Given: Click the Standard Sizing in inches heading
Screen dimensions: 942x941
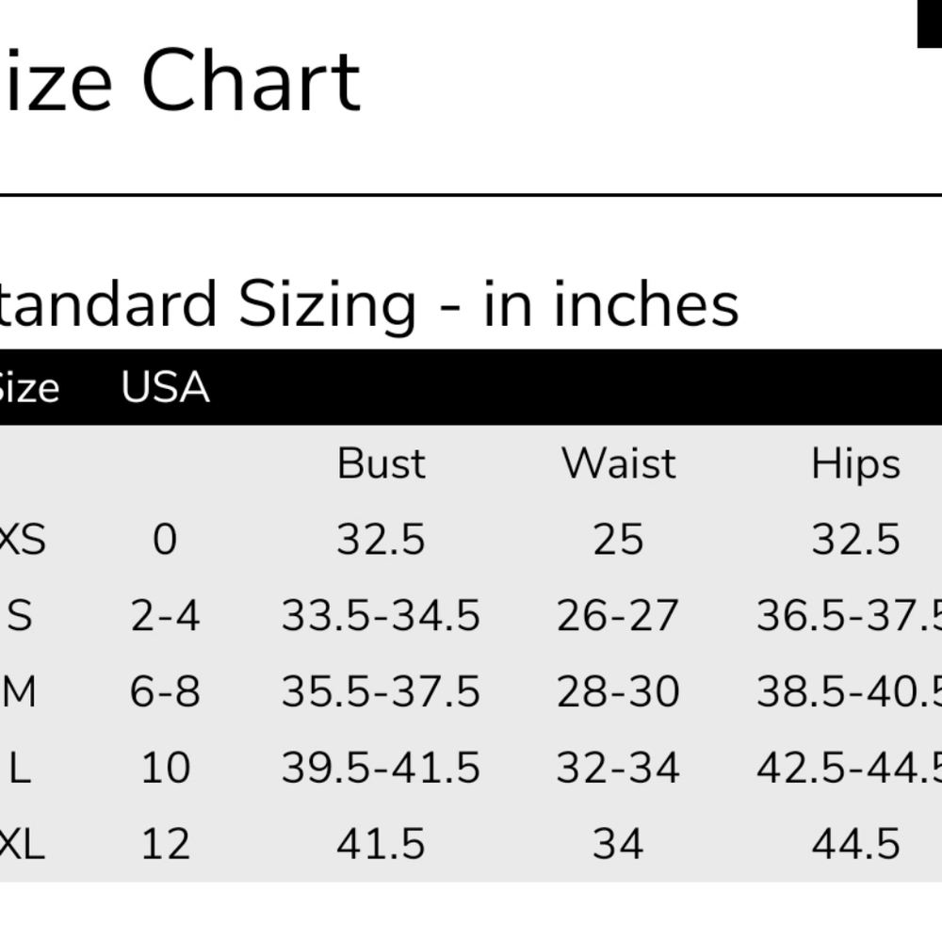Looking at the screenshot, I should click(367, 304).
